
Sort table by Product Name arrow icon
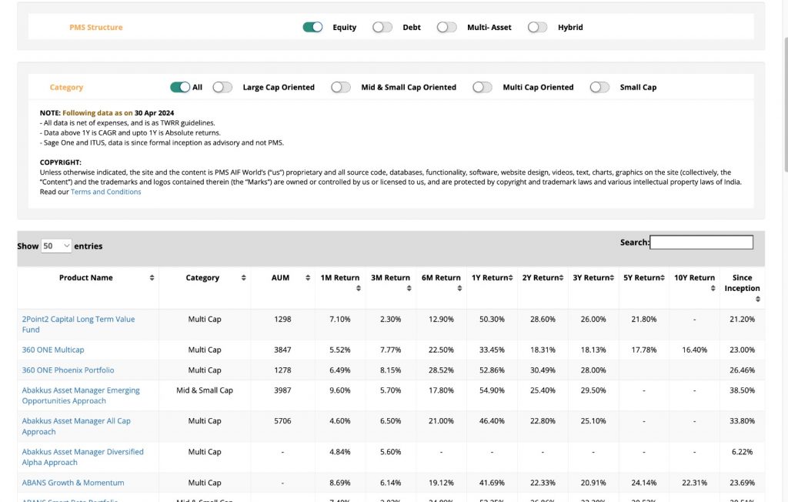point(152,278)
